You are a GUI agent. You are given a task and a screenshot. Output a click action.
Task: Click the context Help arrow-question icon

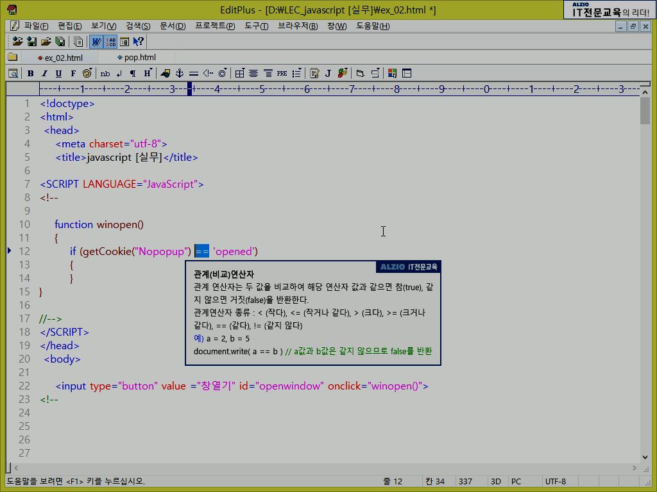[x=139, y=42]
